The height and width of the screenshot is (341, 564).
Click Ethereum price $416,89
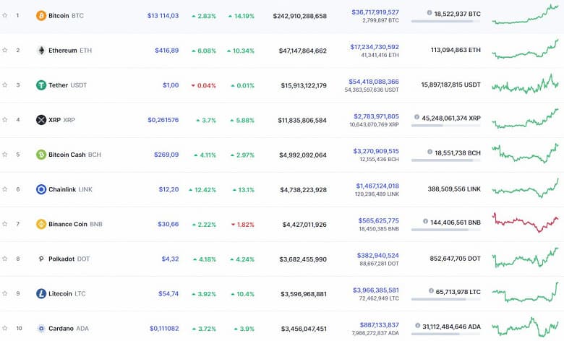166,51
